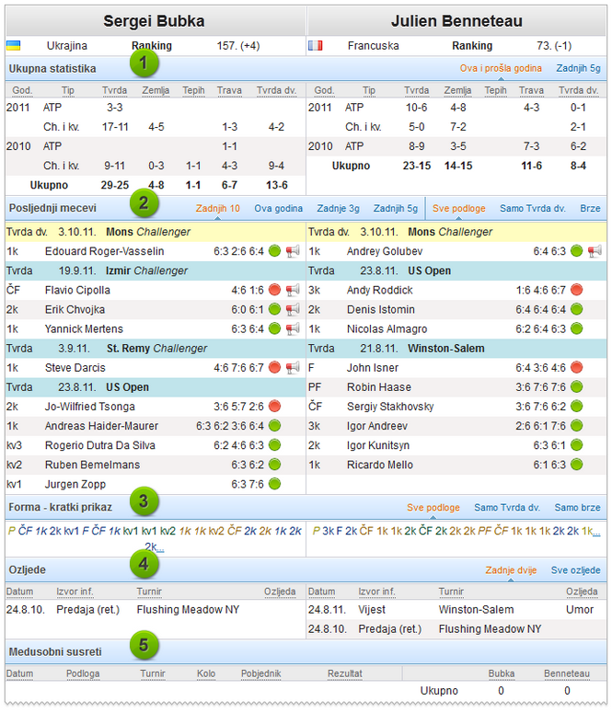Click megaphone icon in Steve Darcis row

pyautogui.click(x=293, y=367)
